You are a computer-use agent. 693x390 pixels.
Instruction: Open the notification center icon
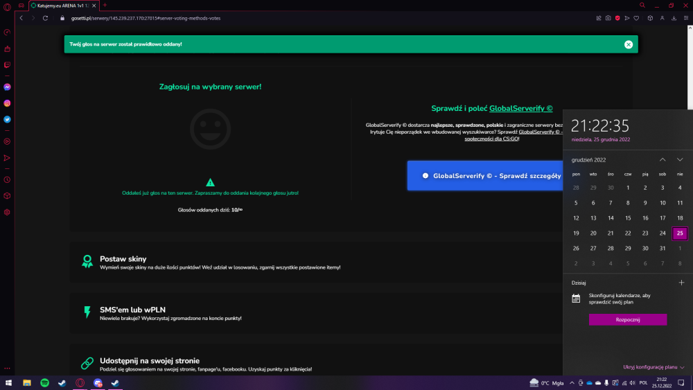pos(681,383)
